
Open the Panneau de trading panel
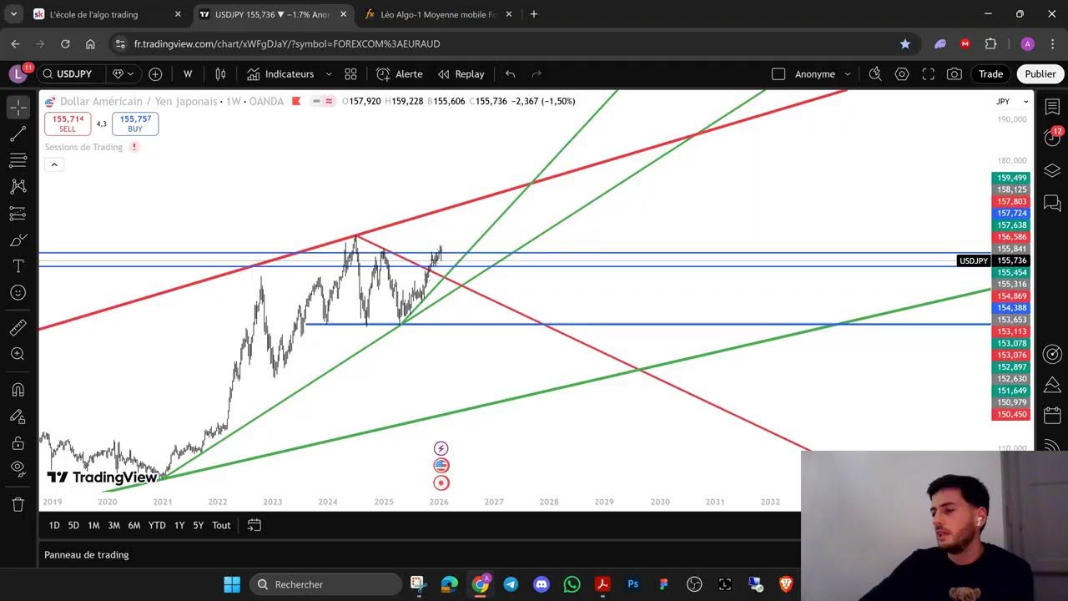(x=87, y=555)
